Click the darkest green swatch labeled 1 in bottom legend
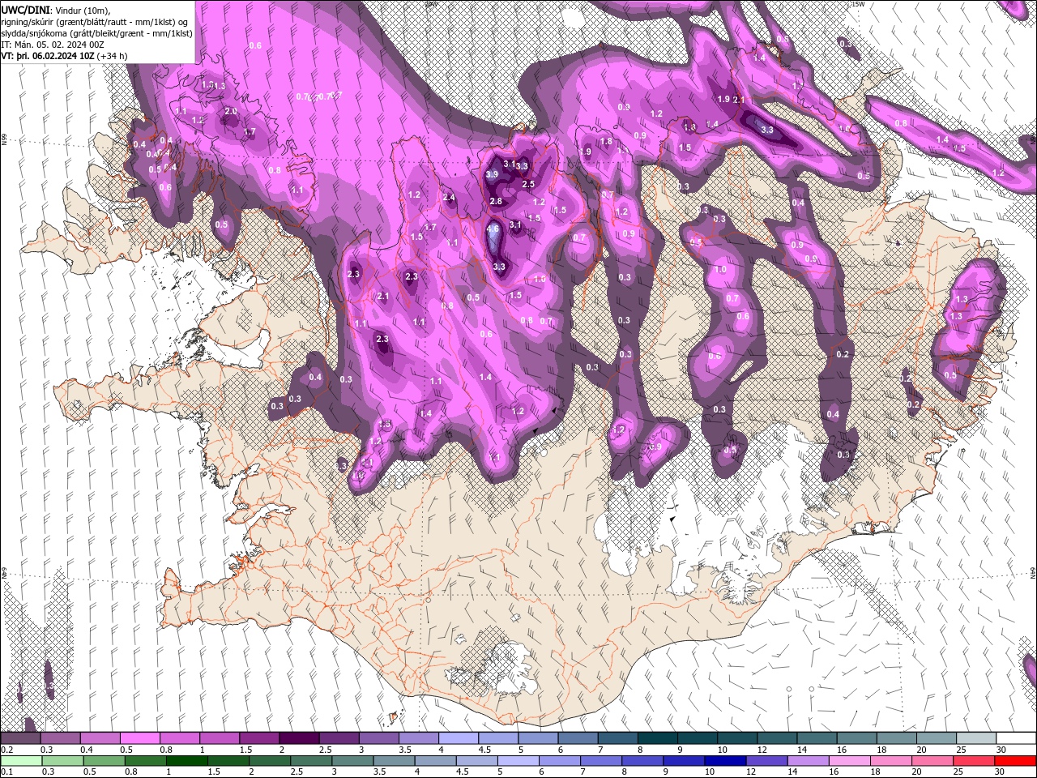This screenshot has width=1037, height=778. [187, 761]
